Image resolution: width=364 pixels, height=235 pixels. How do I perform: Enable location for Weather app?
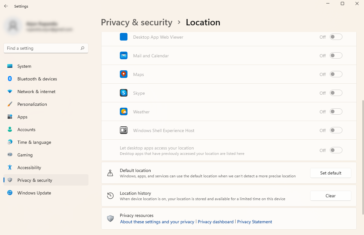[x=336, y=112]
